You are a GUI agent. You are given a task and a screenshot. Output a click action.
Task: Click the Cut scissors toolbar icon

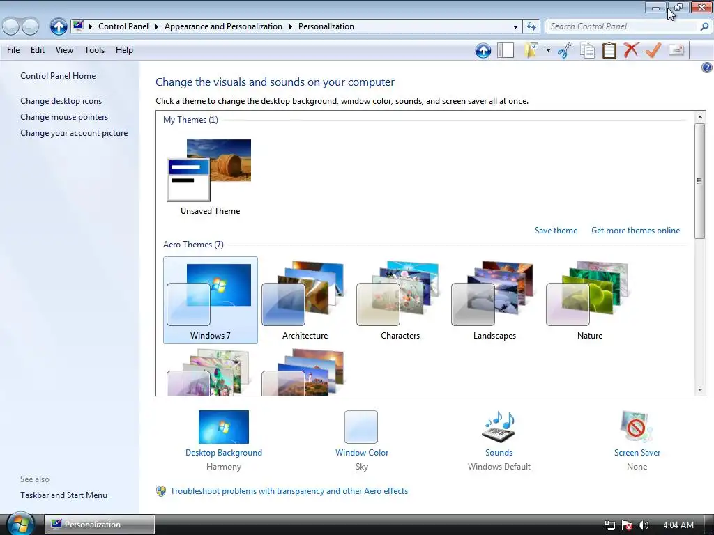[x=565, y=50]
